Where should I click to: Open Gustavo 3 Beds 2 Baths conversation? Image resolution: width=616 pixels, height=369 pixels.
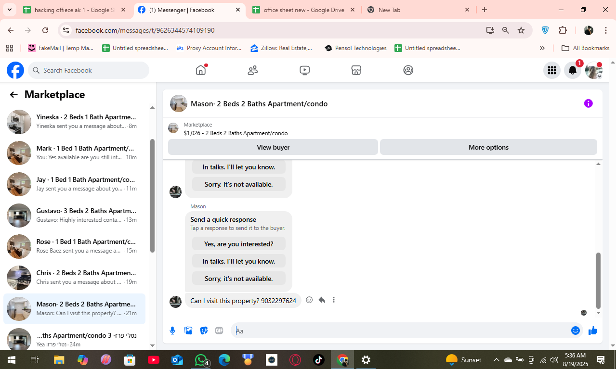point(75,215)
